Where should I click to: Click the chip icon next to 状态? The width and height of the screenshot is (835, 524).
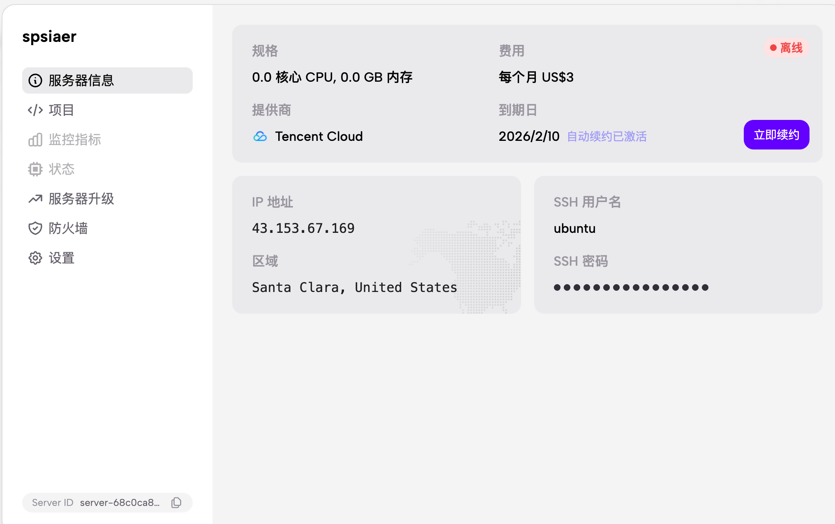[35, 169]
